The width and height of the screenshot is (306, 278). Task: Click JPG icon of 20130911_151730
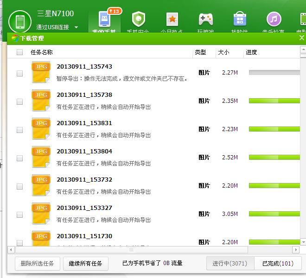pyautogui.click(x=41, y=239)
